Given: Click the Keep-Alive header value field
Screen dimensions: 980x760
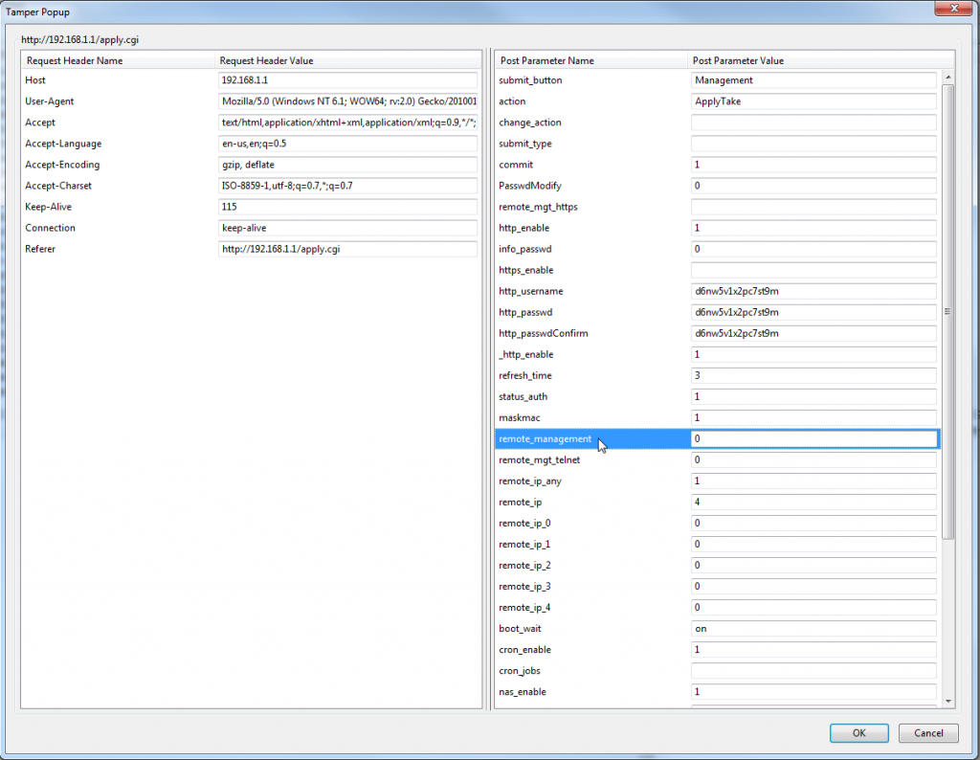Looking at the screenshot, I should (347, 207).
